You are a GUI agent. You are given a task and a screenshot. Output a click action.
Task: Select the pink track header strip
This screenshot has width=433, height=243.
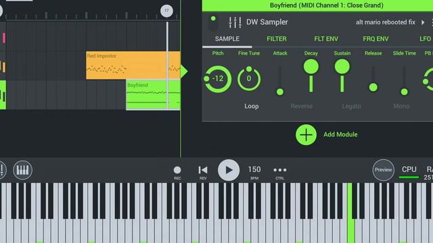[4, 38]
